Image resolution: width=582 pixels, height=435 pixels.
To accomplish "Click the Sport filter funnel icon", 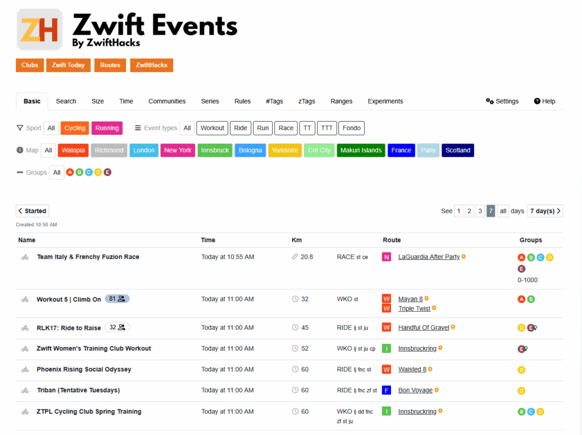I will (x=20, y=128).
